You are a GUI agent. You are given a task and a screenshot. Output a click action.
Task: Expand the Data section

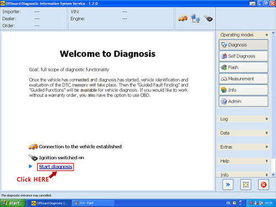(267, 133)
